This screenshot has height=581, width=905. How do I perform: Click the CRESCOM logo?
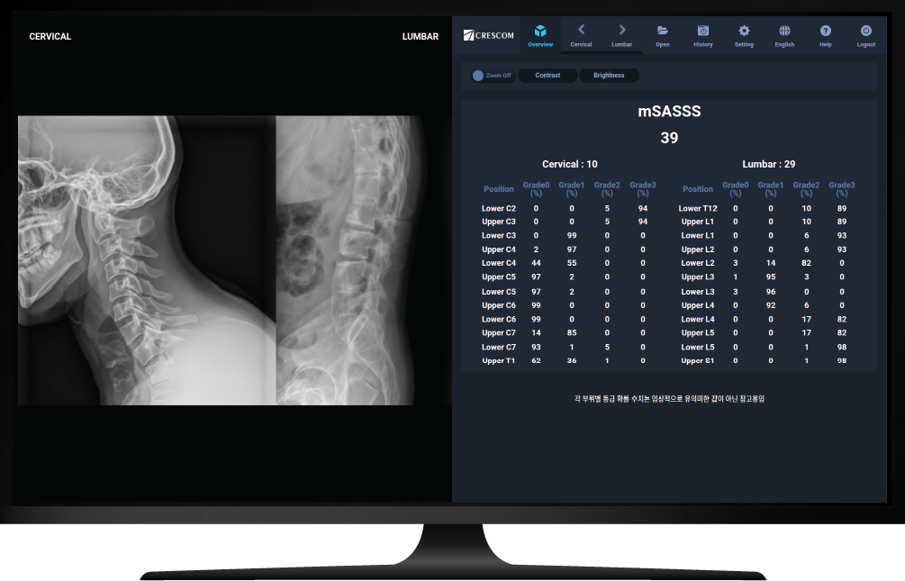[487, 35]
